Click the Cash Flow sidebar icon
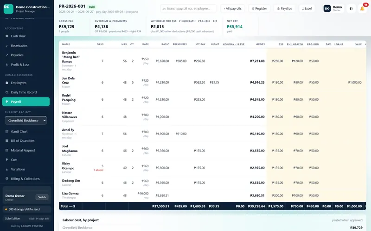Screen dimensions: 371x231 7,36
